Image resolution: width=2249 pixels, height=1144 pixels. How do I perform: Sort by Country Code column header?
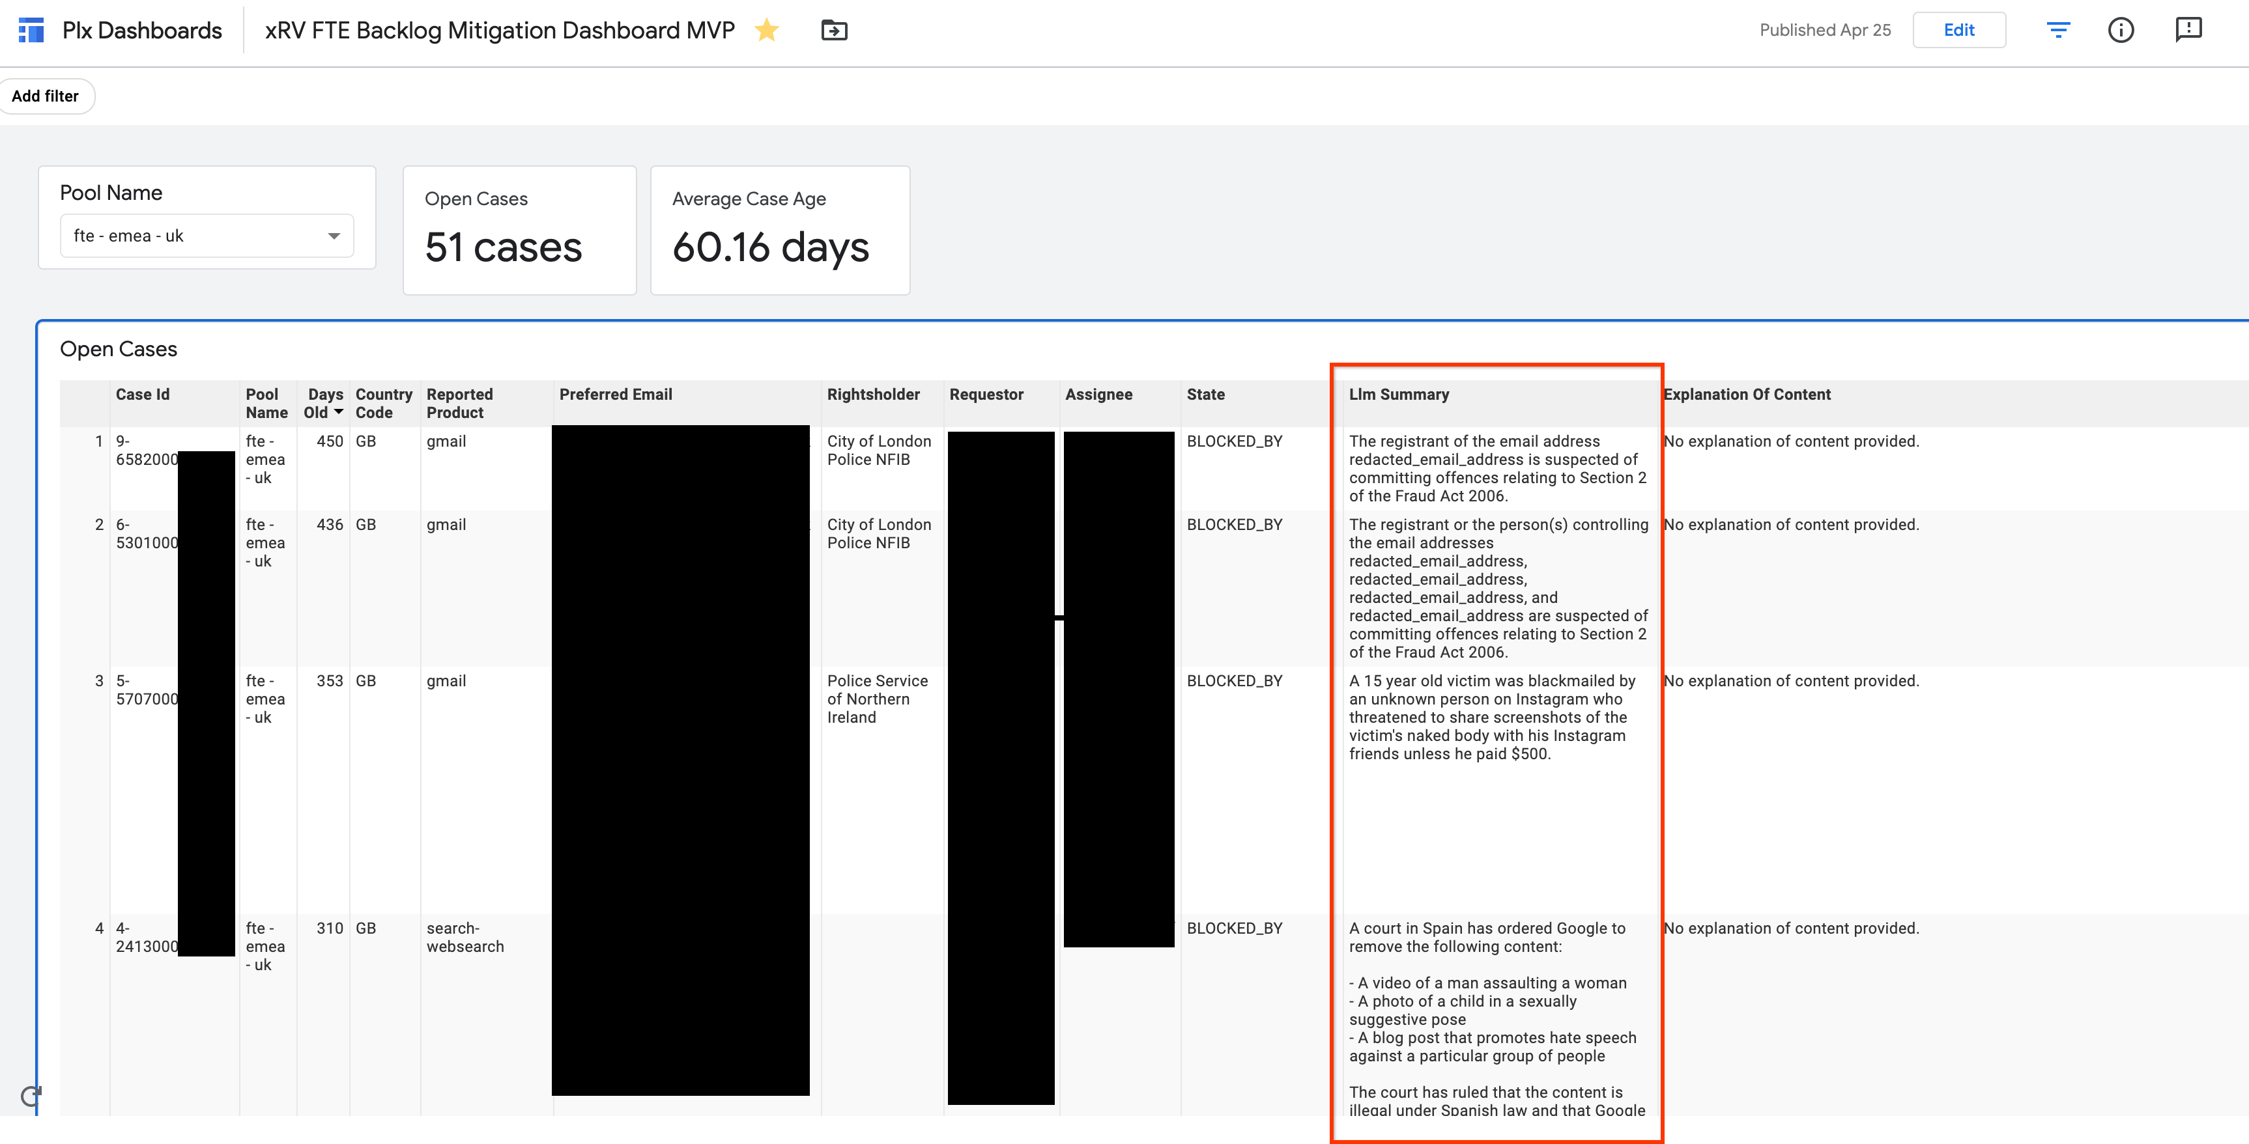click(x=383, y=403)
